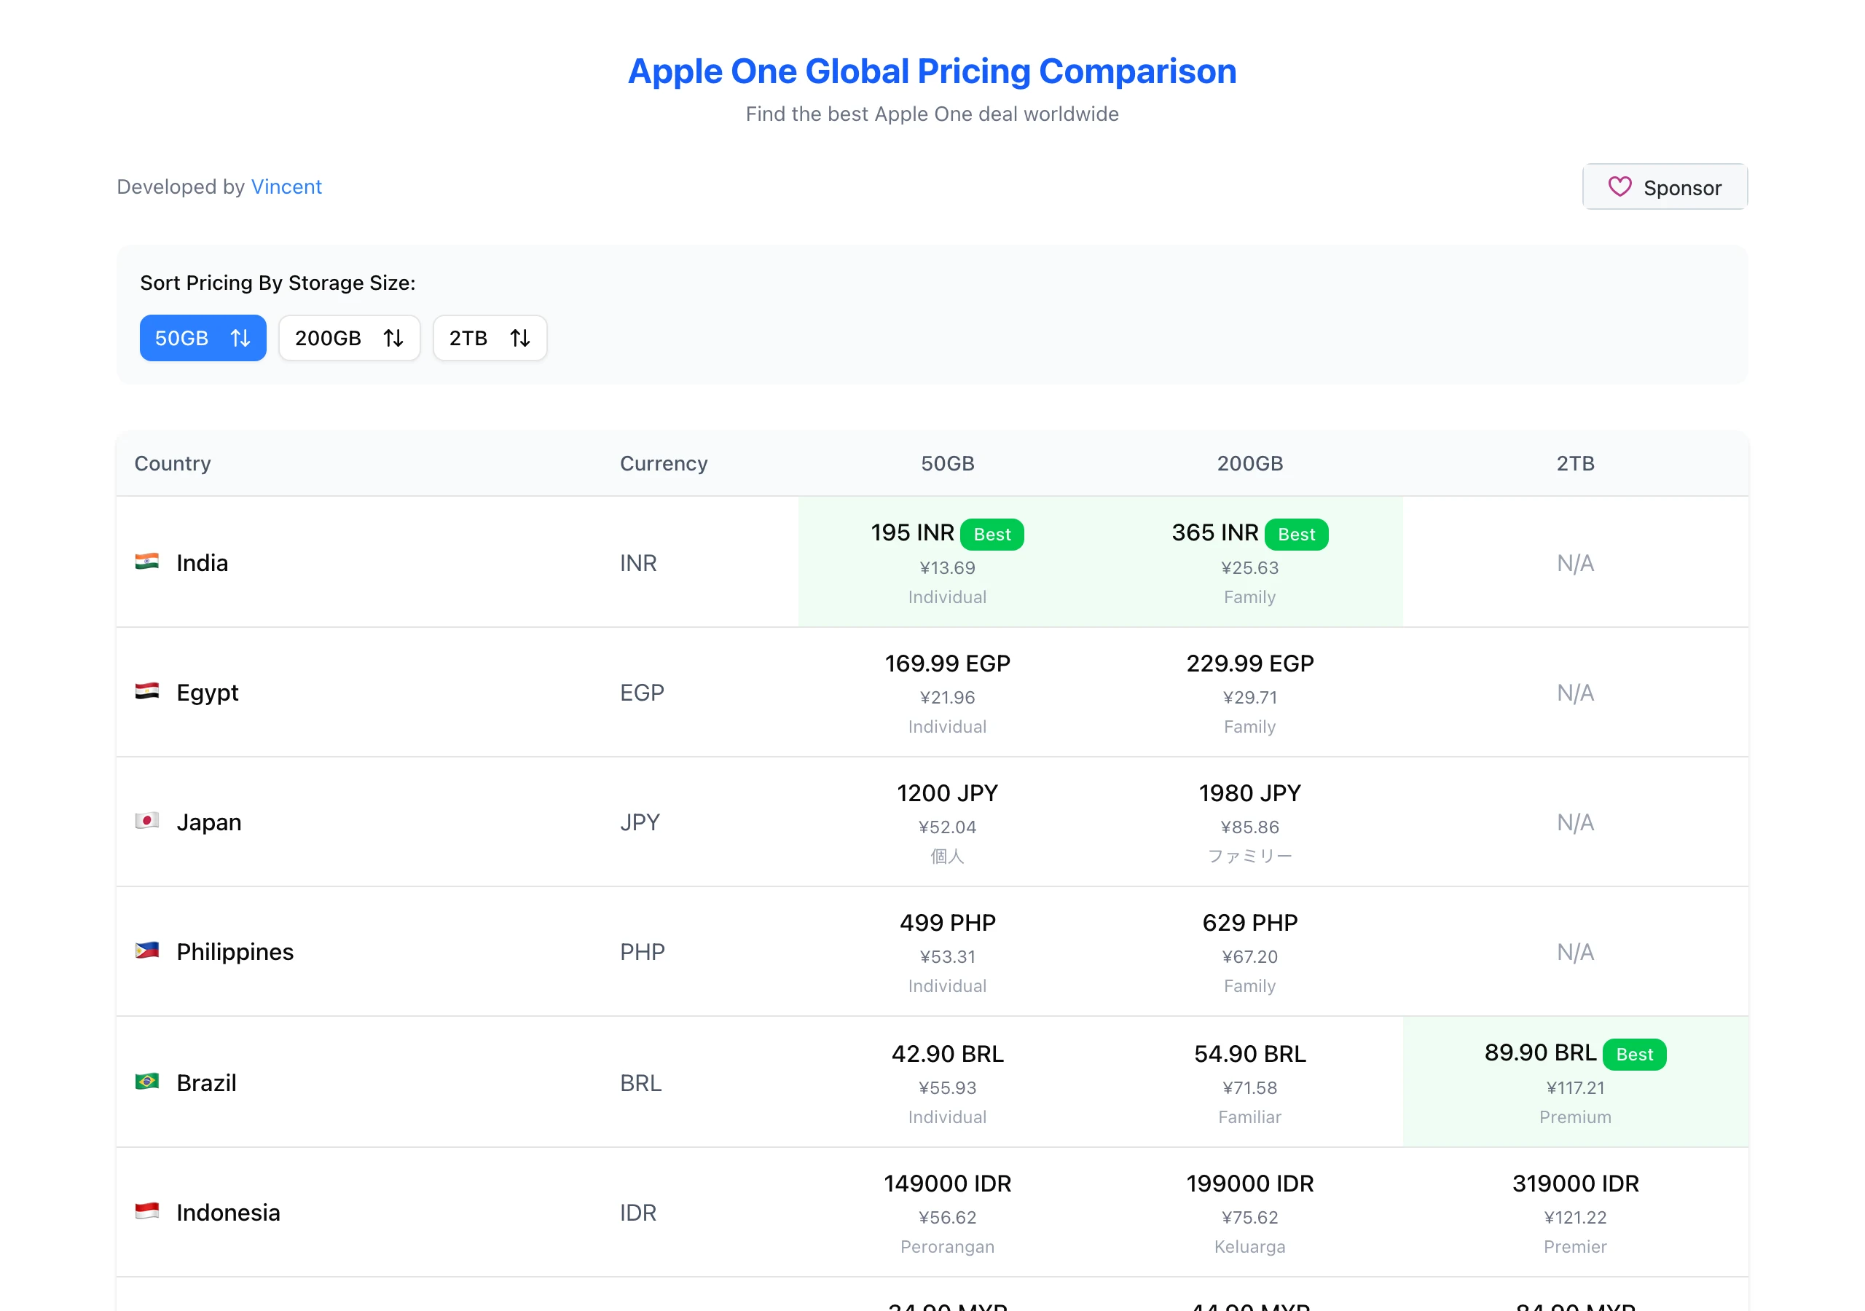The width and height of the screenshot is (1865, 1311).
Task: Sort pricing by 50GB storage
Action: click(203, 338)
